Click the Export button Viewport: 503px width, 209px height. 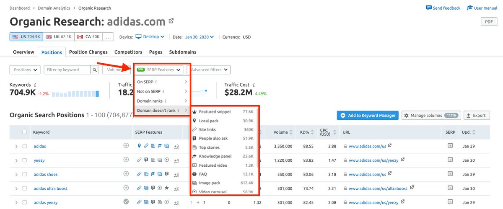(476, 116)
